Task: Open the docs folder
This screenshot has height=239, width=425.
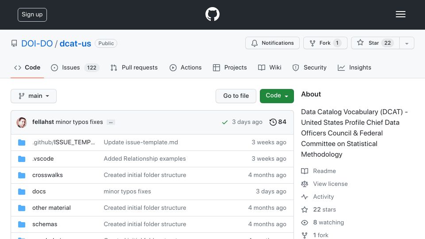Action: 39,191
